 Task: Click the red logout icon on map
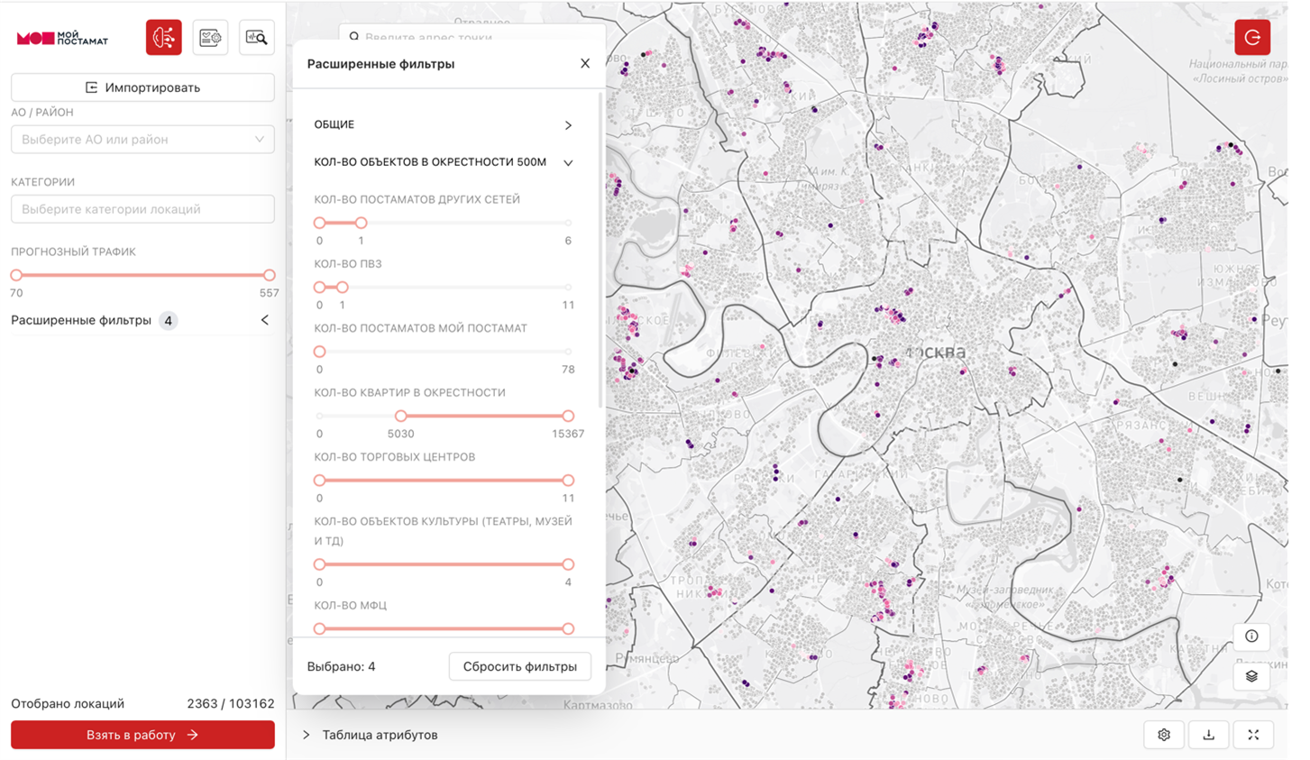click(x=1252, y=38)
